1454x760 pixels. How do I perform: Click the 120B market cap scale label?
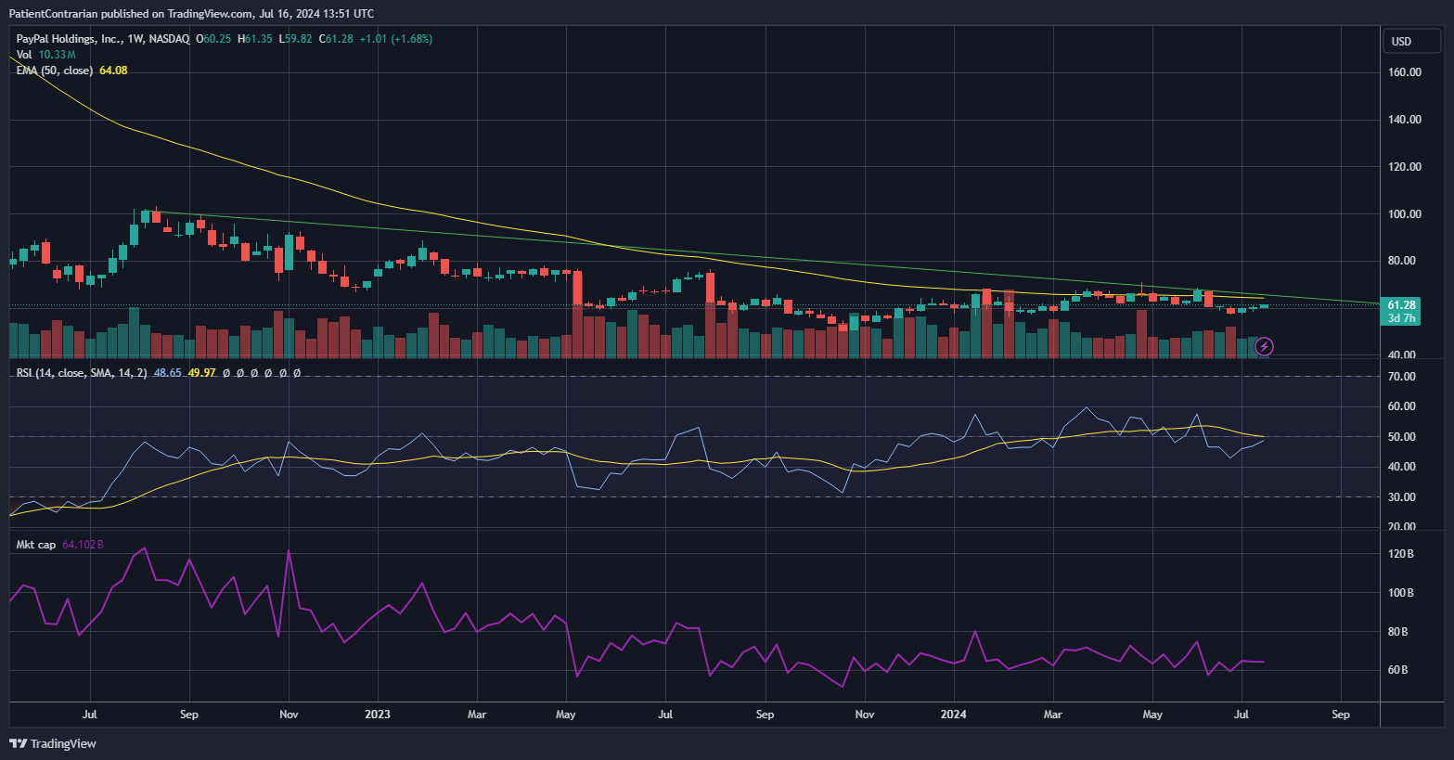point(1401,554)
